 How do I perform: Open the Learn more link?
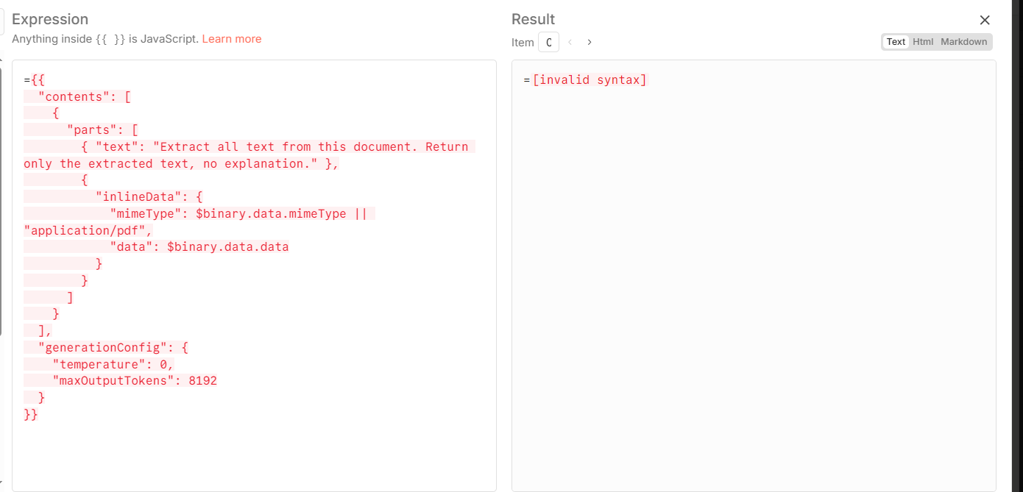232,39
